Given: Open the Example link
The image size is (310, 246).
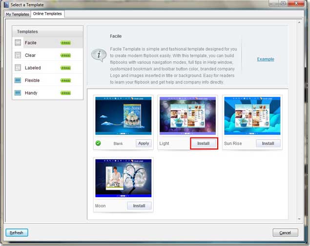Looking at the screenshot, I should (266, 59).
